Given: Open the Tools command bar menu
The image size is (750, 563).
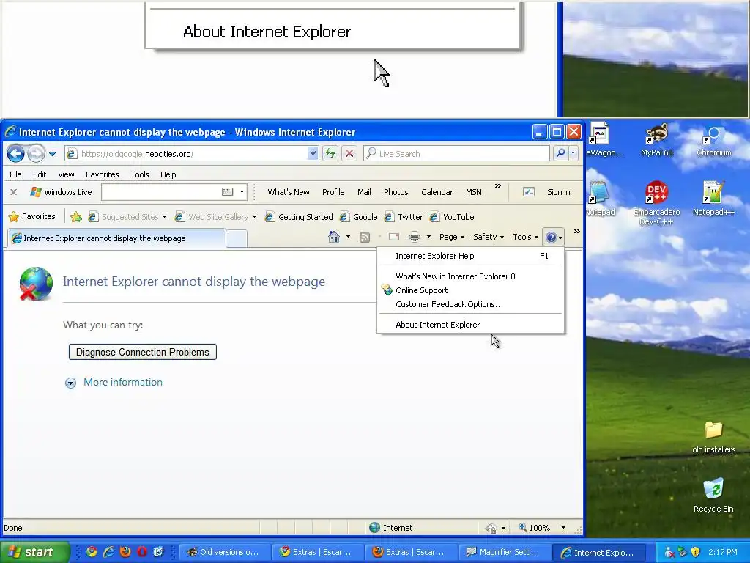Looking at the screenshot, I should point(525,237).
